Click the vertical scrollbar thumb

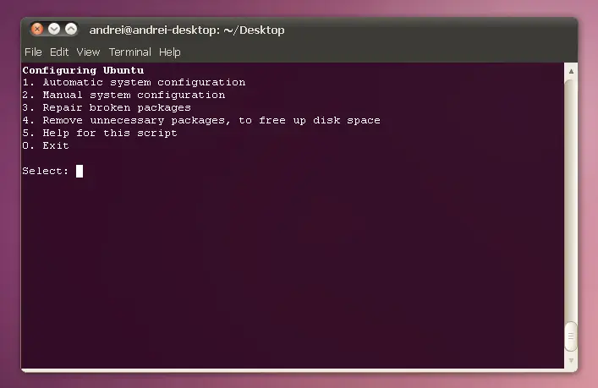(571, 336)
